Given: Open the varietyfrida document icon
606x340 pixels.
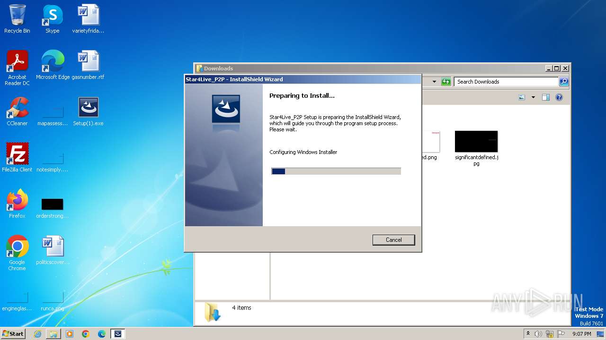Looking at the screenshot, I should pos(88,19).
